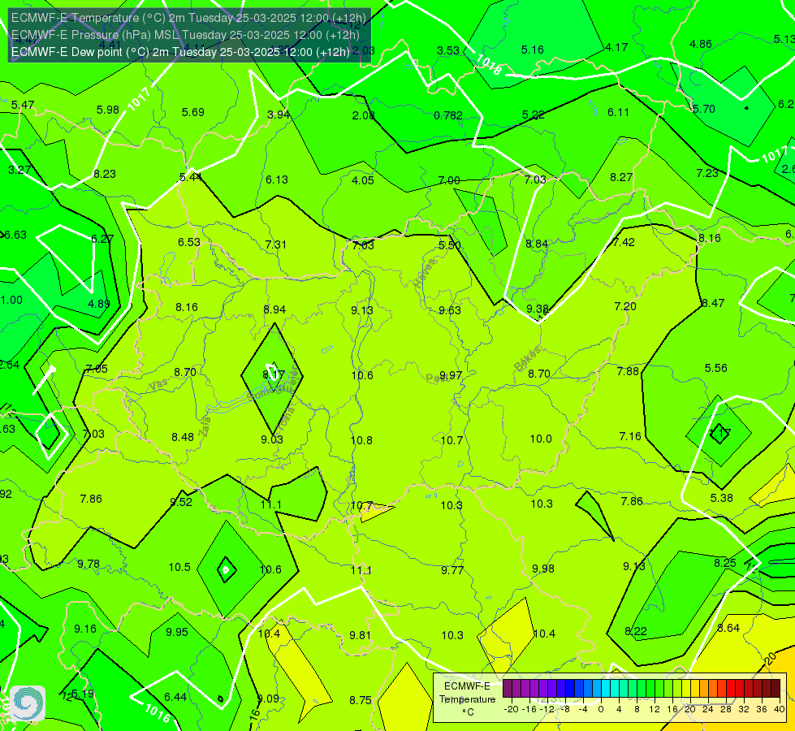This screenshot has height=731, width=795.
Task: Click the legend title ECMWF-E Temperature °C
Action: tap(467, 699)
